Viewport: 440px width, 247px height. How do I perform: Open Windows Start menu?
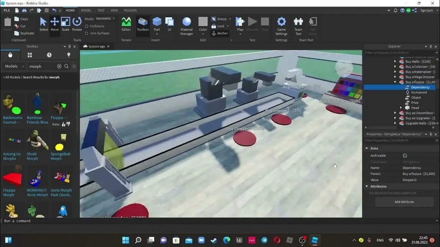[126, 240]
